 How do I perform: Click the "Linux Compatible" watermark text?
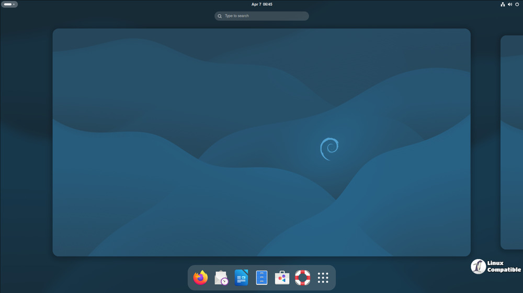(504, 266)
